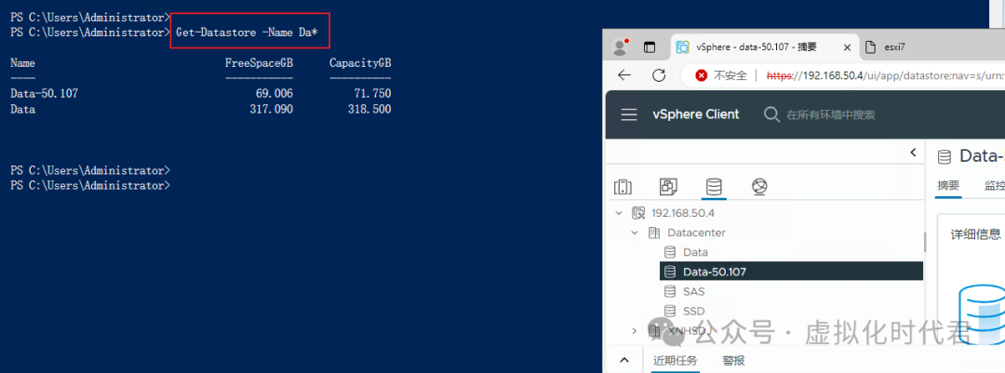Click the vSphere Client title link
The image size is (1005, 373).
[695, 114]
